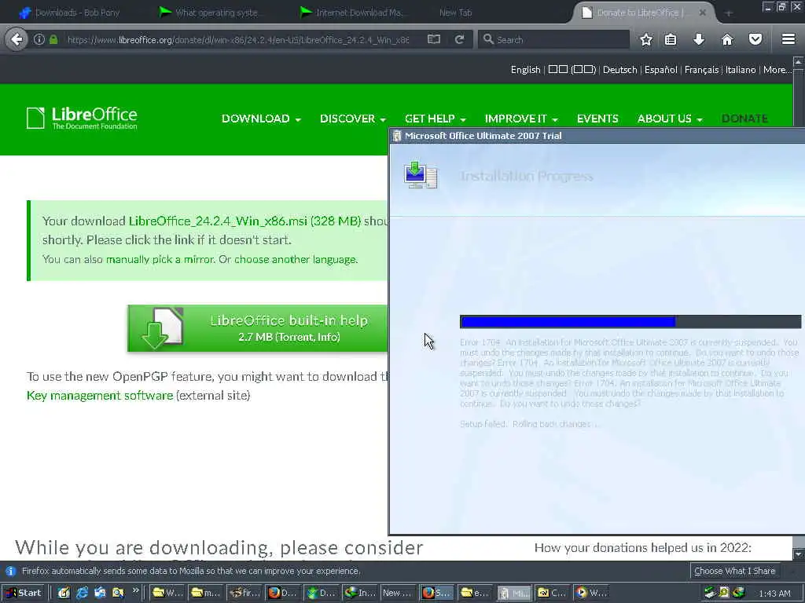
Task: Select English language link
Action: coord(525,70)
